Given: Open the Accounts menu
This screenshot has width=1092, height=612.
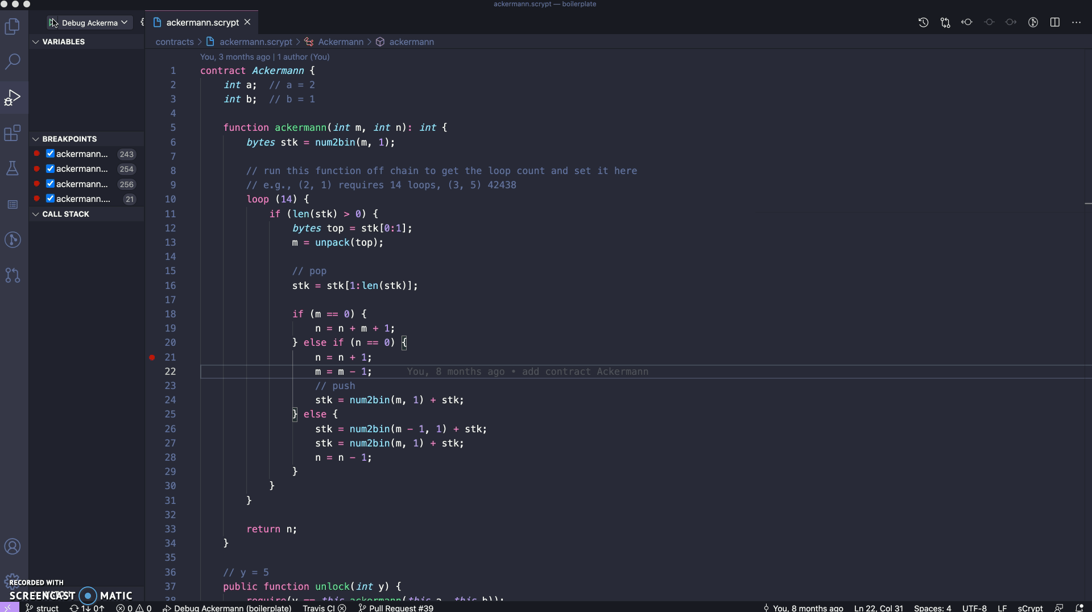Looking at the screenshot, I should coord(13,547).
